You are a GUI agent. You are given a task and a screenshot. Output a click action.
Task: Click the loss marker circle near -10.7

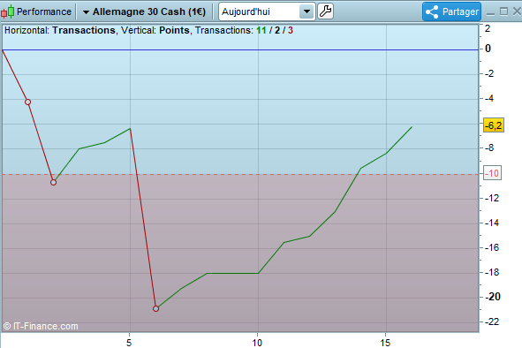53,182
